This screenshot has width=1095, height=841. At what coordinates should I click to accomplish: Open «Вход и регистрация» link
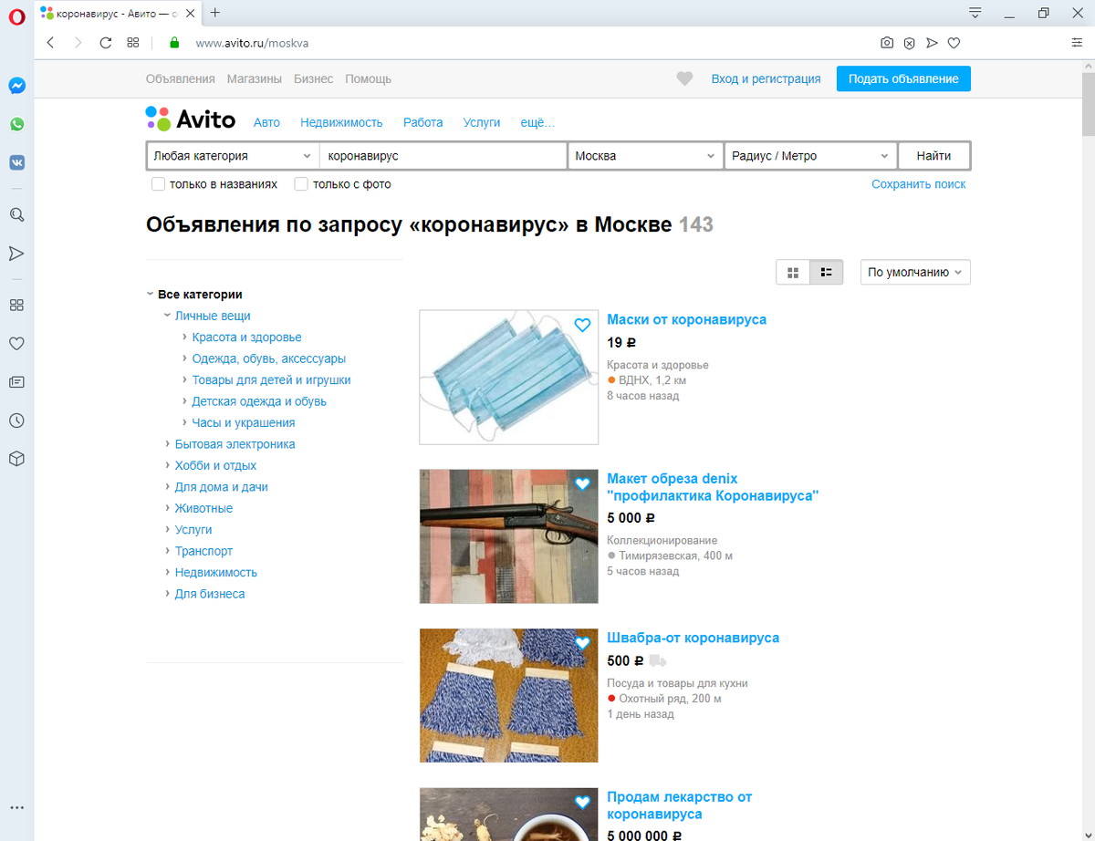pyautogui.click(x=766, y=78)
